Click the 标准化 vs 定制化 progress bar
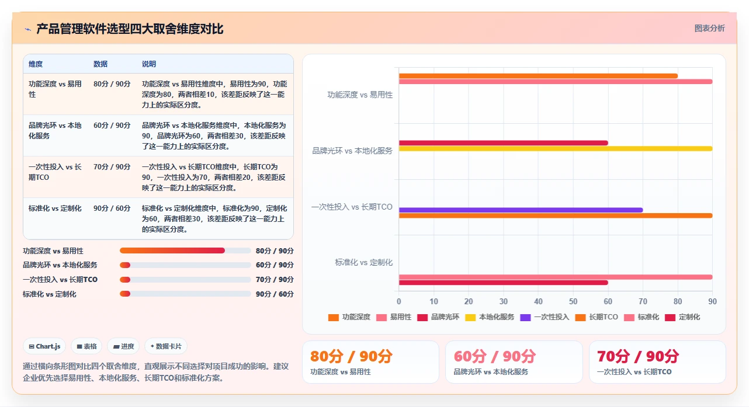The width and height of the screenshot is (749, 407). [x=185, y=294]
